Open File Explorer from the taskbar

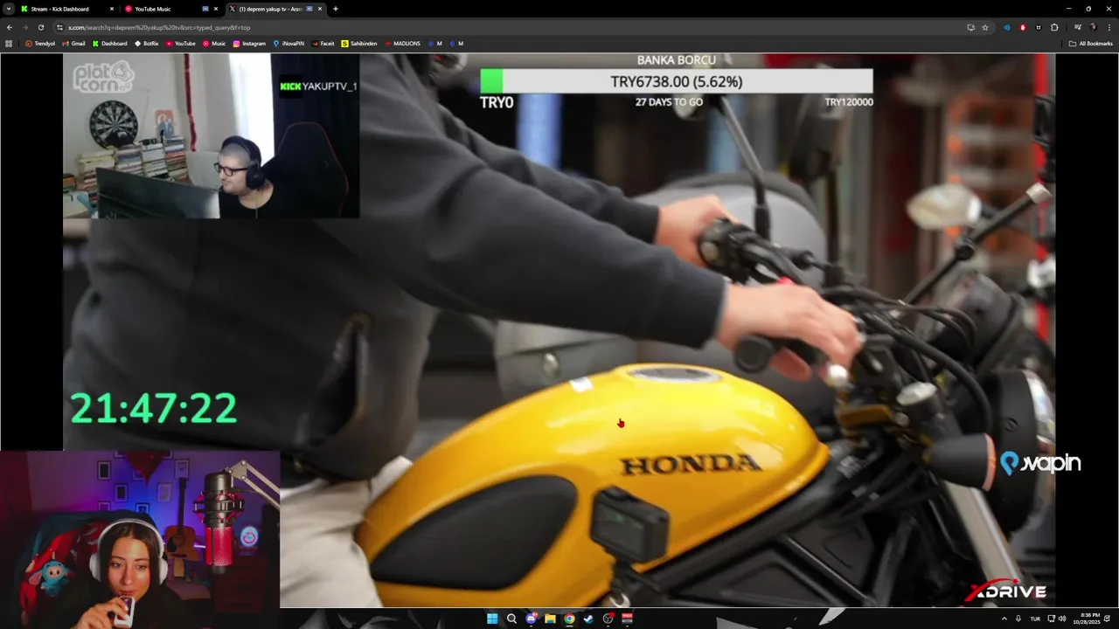pyautogui.click(x=550, y=619)
